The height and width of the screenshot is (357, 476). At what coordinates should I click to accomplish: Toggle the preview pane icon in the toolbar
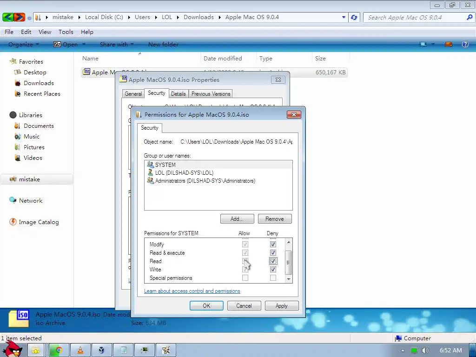pos(449,44)
